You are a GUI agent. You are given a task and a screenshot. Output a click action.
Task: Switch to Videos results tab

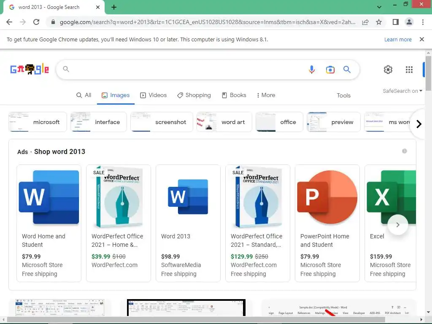154,95
